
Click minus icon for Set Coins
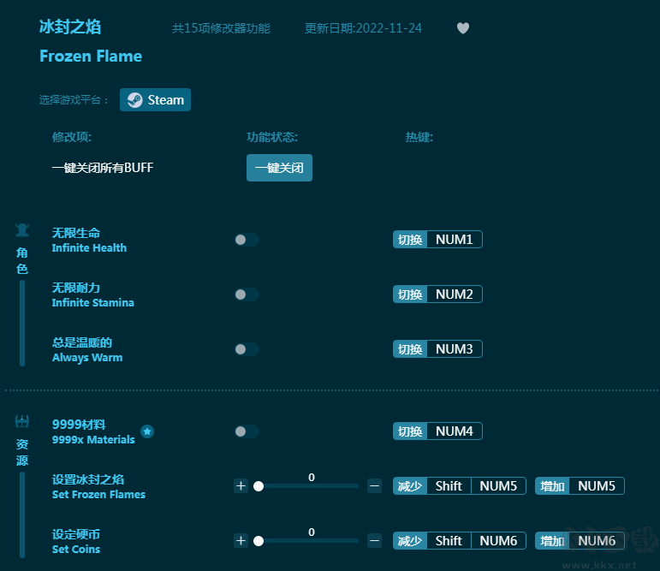(x=374, y=541)
